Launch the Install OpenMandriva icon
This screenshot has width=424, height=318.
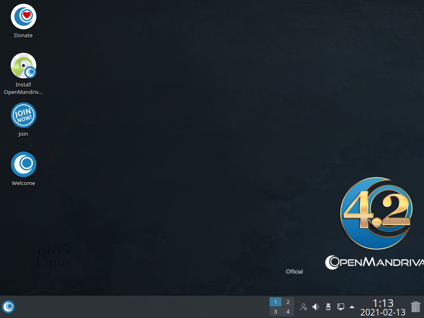tap(23, 65)
